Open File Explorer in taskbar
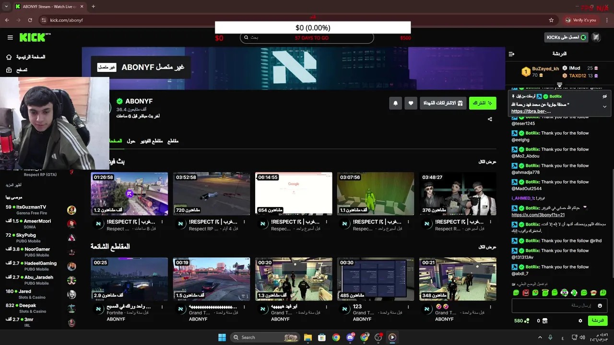 tap(308, 337)
